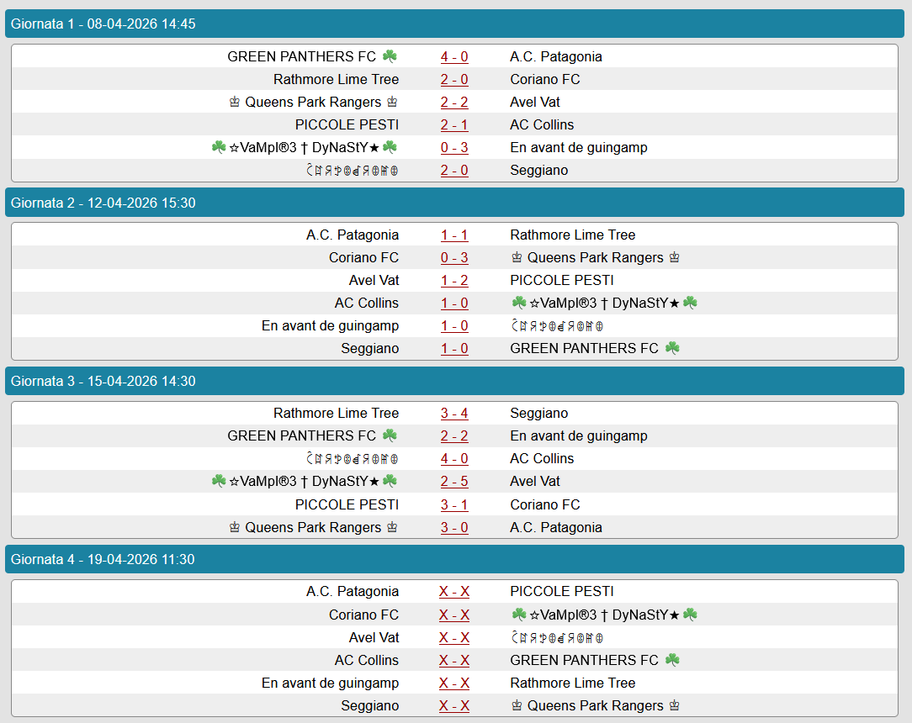Click the crown icon left of Queens Park Rangers in Giornata 1

[235, 103]
